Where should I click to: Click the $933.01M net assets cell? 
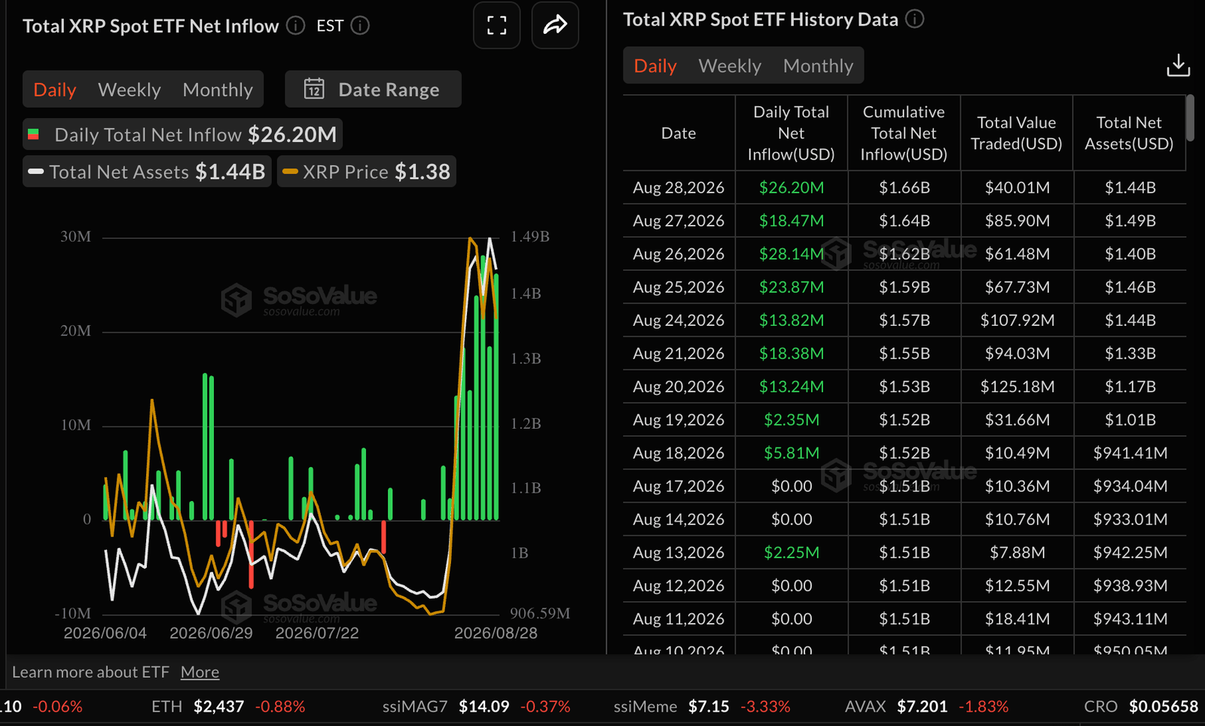[1130, 519]
